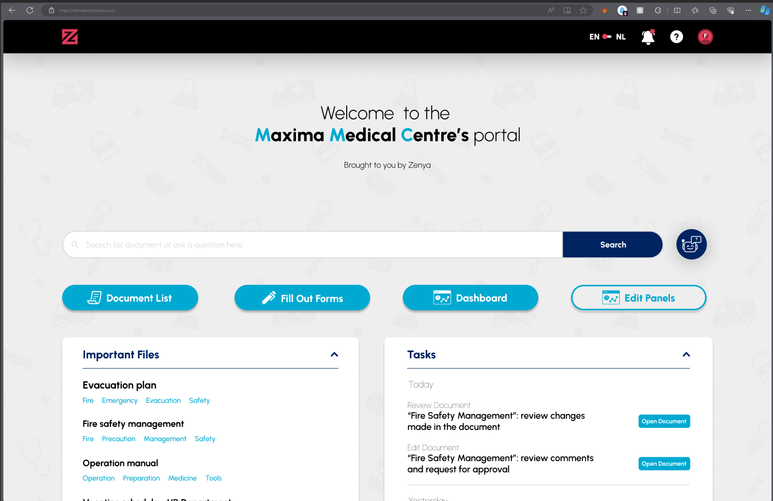The image size is (773, 501).
Task: Open the Copilot sidebar icon
Action: click(765, 10)
